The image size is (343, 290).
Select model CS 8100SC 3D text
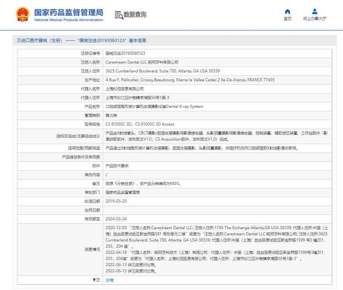(140, 124)
